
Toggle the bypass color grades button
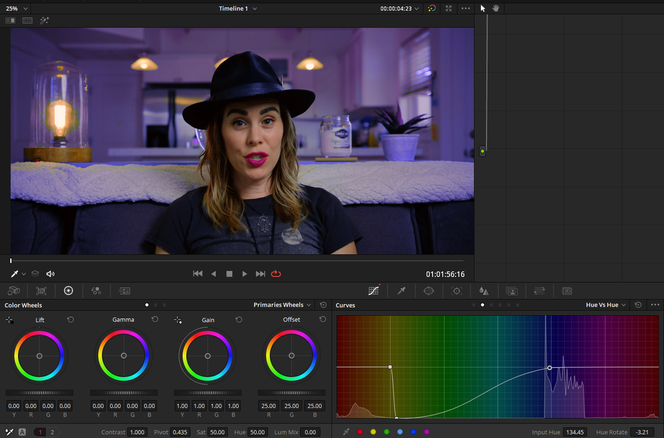(x=432, y=8)
